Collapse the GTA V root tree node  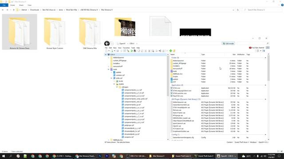[x=106, y=54]
